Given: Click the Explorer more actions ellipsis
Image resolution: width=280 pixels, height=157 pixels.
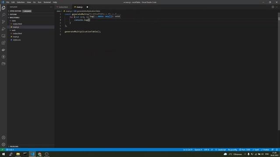Looking at the screenshot, I should (x=51, y=7).
